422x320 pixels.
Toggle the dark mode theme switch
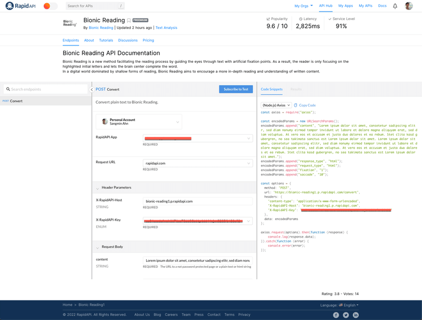pos(50,6)
